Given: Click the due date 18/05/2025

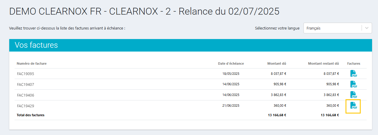Looking at the screenshot, I should [231, 74].
